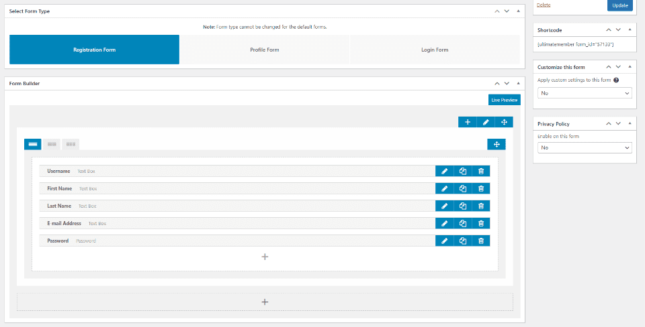Collapse the Form Builder panel toggle
The height and width of the screenshot is (327, 645).
518,83
